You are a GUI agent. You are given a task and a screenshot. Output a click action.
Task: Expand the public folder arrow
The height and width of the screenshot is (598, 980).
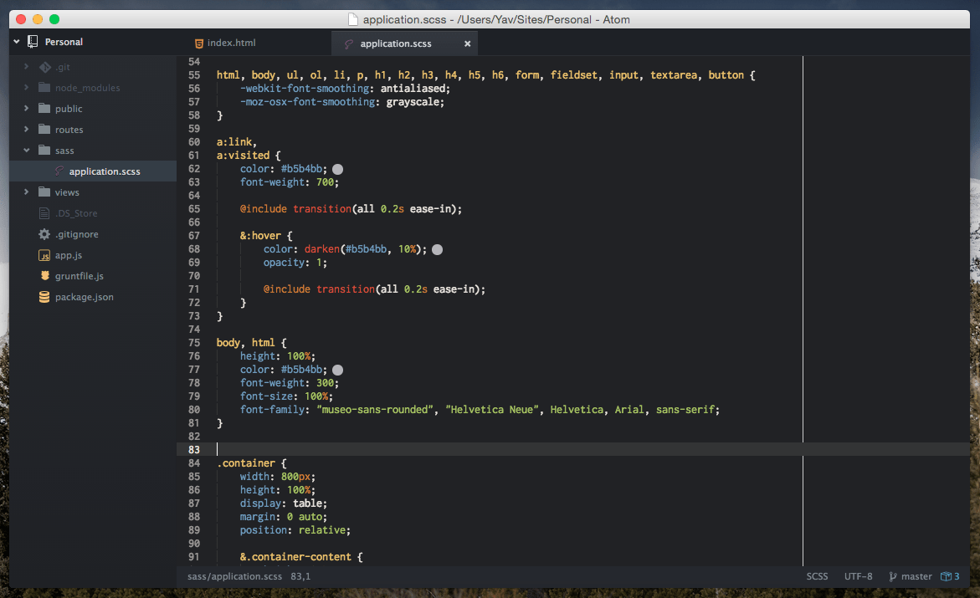click(26, 108)
